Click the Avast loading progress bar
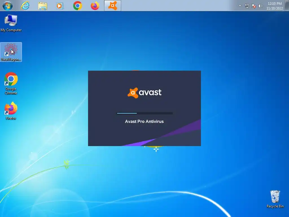 click(145, 113)
